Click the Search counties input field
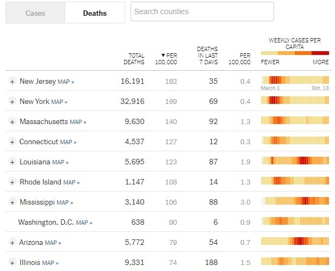 (x=202, y=11)
